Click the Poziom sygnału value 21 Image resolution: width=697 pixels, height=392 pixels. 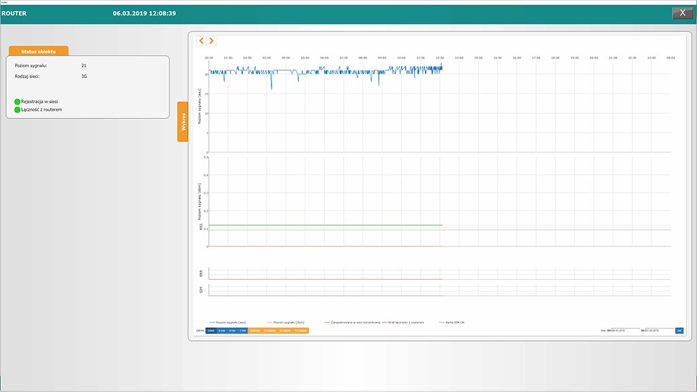pyautogui.click(x=84, y=66)
